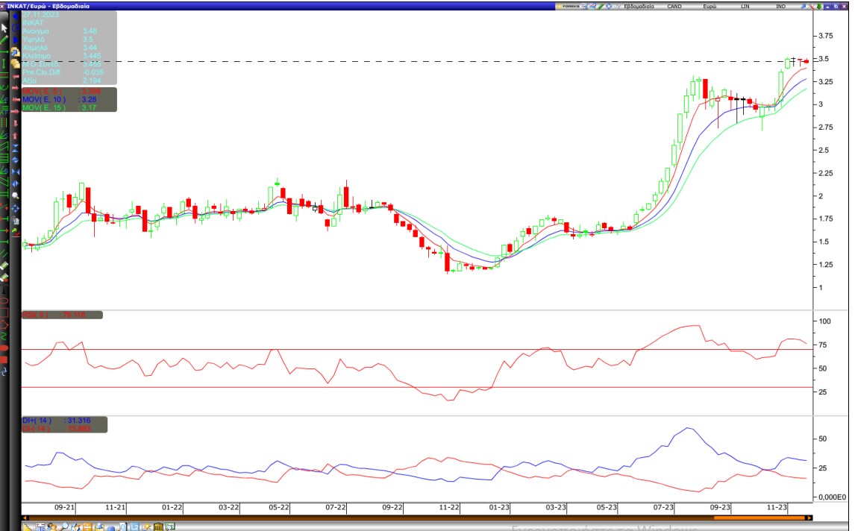Click the MOV(E, 5) indicator label

point(45,91)
